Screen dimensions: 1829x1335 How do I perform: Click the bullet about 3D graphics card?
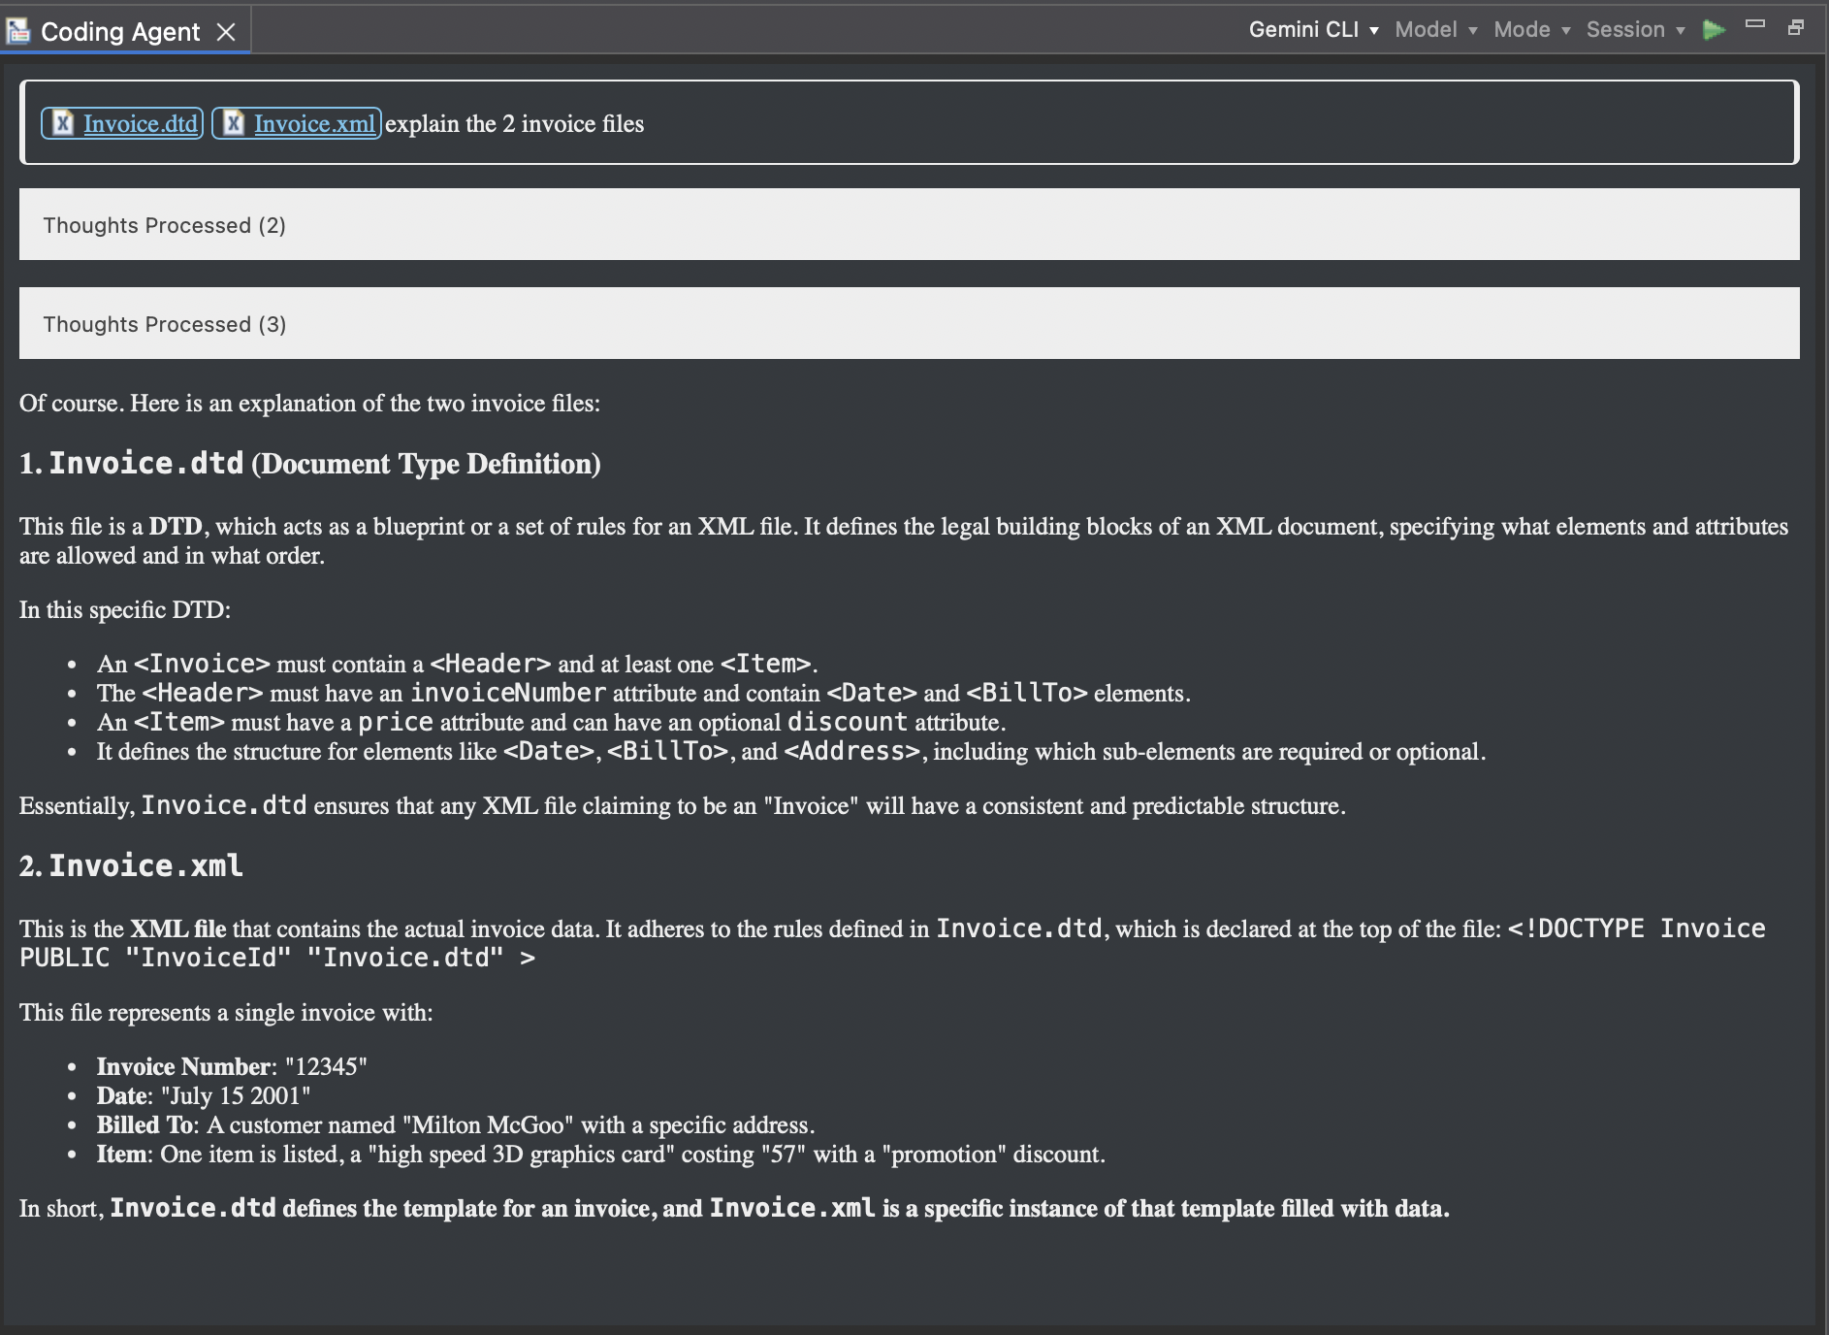tap(601, 1154)
